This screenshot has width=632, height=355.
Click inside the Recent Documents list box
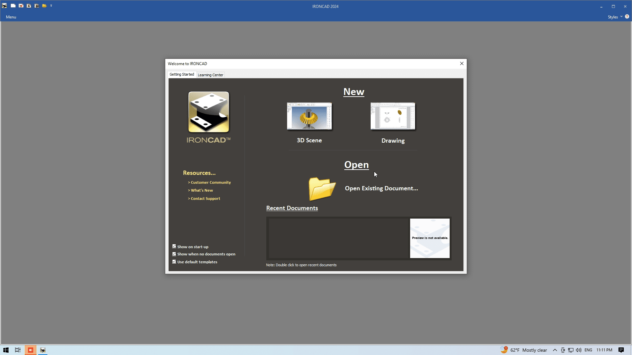338,238
